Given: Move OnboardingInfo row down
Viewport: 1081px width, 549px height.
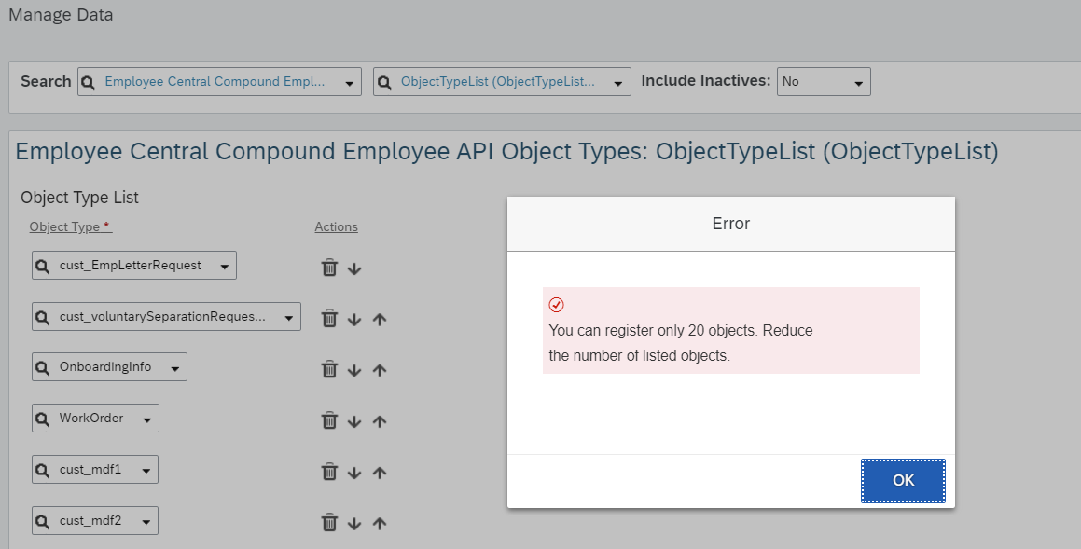Looking at the screenshot, I should click(x=354, y=371).
